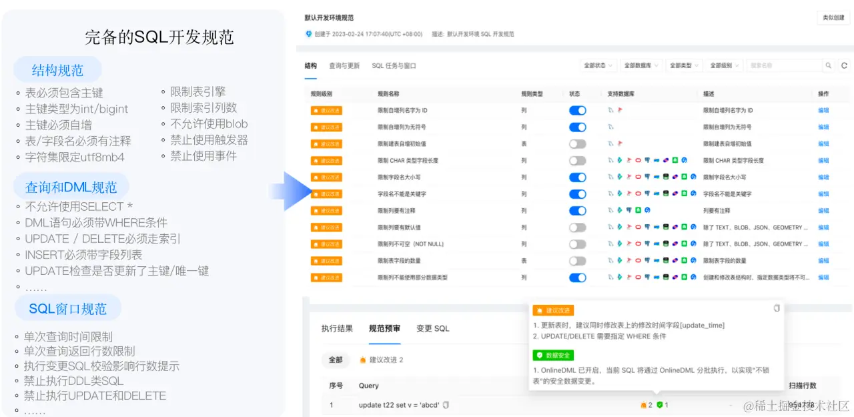This screenshot has height=417, width=854.
Task: Click the search magnifier icon beside 搜索名称
Action: point(829,65)
